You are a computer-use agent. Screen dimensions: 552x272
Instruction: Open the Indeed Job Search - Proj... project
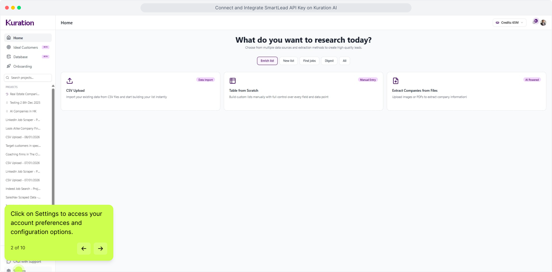(23, 189)
